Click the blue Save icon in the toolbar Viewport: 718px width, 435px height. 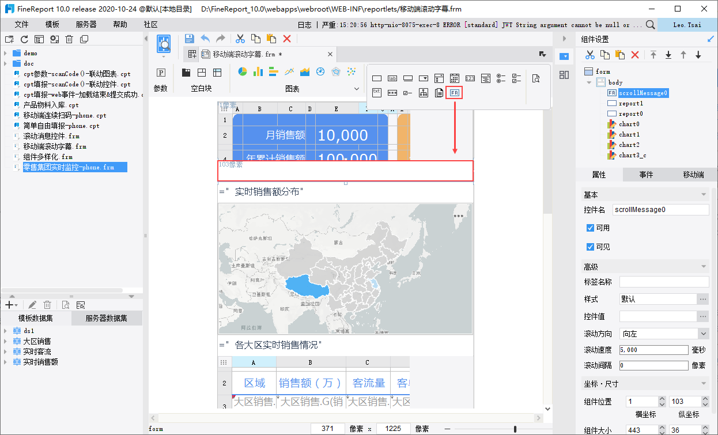click(x=189, y=39)
